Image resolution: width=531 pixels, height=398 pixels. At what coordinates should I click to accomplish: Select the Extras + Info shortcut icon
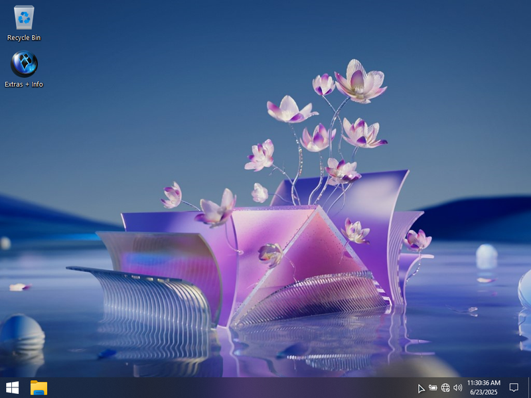pos(24,64)
